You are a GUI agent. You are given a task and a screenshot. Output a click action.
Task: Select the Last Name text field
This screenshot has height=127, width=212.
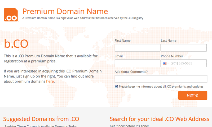coord(184,48)
